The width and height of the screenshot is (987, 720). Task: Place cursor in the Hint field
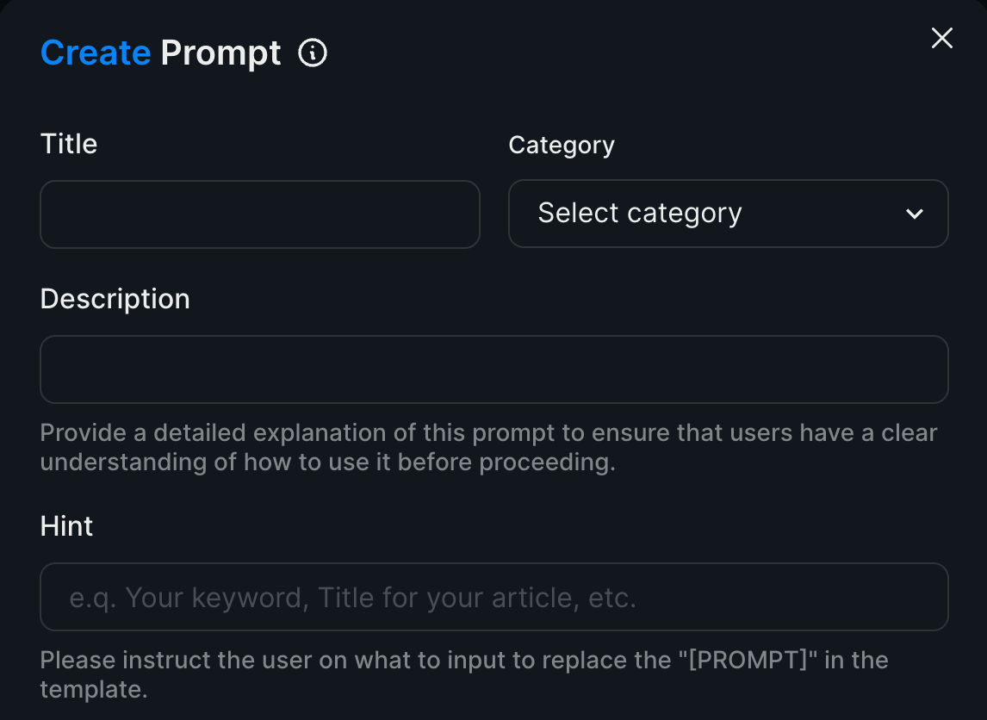[x=493, y=597]
